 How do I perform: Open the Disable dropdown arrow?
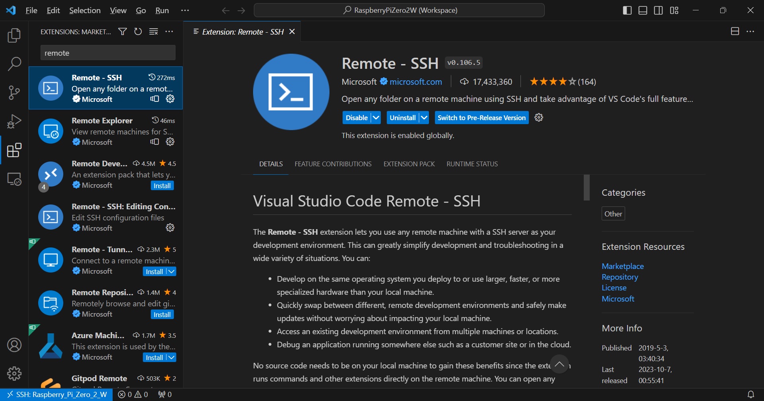click(x=376, y=117)
